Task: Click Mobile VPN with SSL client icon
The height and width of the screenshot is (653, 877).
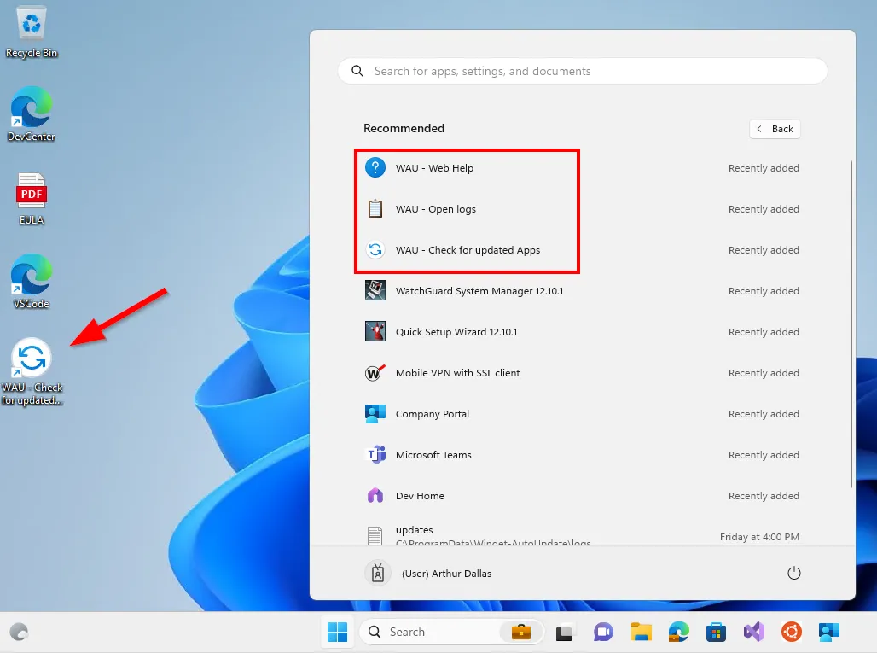Action: coord(375,373)
